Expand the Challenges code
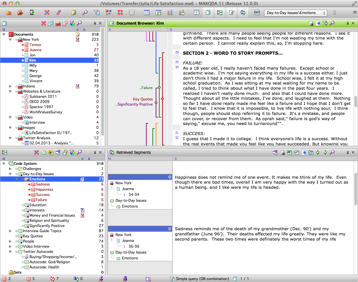The image size is (358, 282). point(10,169)
